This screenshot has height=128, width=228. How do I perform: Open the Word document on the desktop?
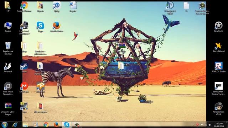pyautogui.click(x=73, y=5)
